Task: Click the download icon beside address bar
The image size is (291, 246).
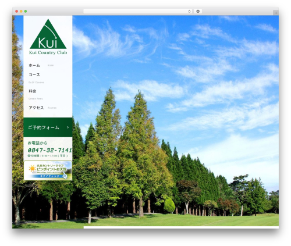Action: click(x=198, y=11)
